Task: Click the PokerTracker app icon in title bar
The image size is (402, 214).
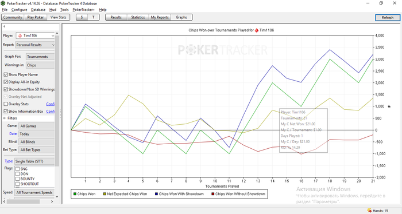Action: 3,3
